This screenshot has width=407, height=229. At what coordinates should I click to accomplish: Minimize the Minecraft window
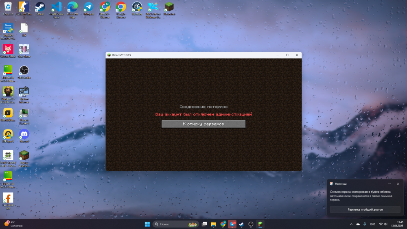[278, 55]
